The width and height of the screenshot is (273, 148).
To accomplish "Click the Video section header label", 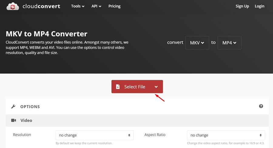I will pyautogui.click(x=26, y=121).
